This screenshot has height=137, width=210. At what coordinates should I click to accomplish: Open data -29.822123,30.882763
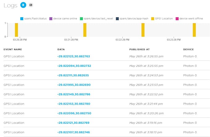[x=74, y=56]
